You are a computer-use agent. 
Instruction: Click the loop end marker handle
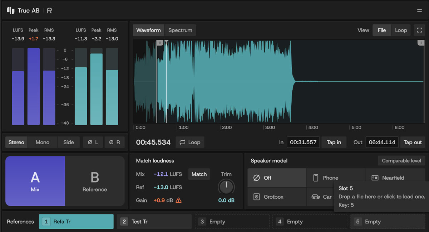[421, 43]
